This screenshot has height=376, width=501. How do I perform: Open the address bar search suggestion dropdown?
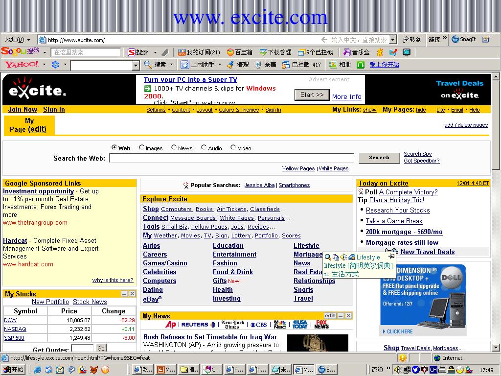(393, 40)
